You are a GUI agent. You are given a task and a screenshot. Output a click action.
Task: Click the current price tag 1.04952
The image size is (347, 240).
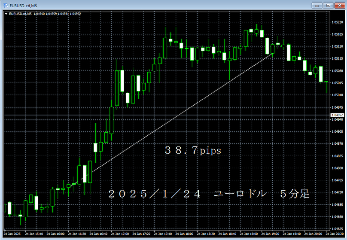click(338, 115)
